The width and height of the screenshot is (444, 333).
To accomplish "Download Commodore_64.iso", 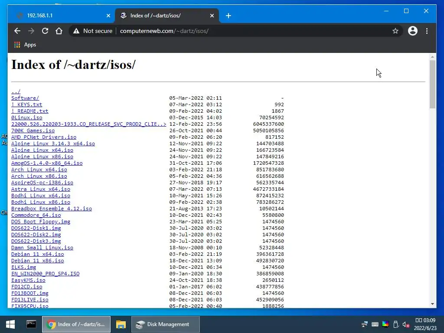I will pos(36,215).
